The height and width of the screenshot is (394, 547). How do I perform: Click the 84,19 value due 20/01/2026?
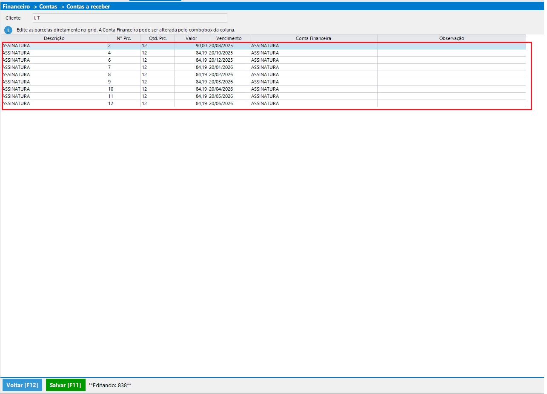point(191,67)
